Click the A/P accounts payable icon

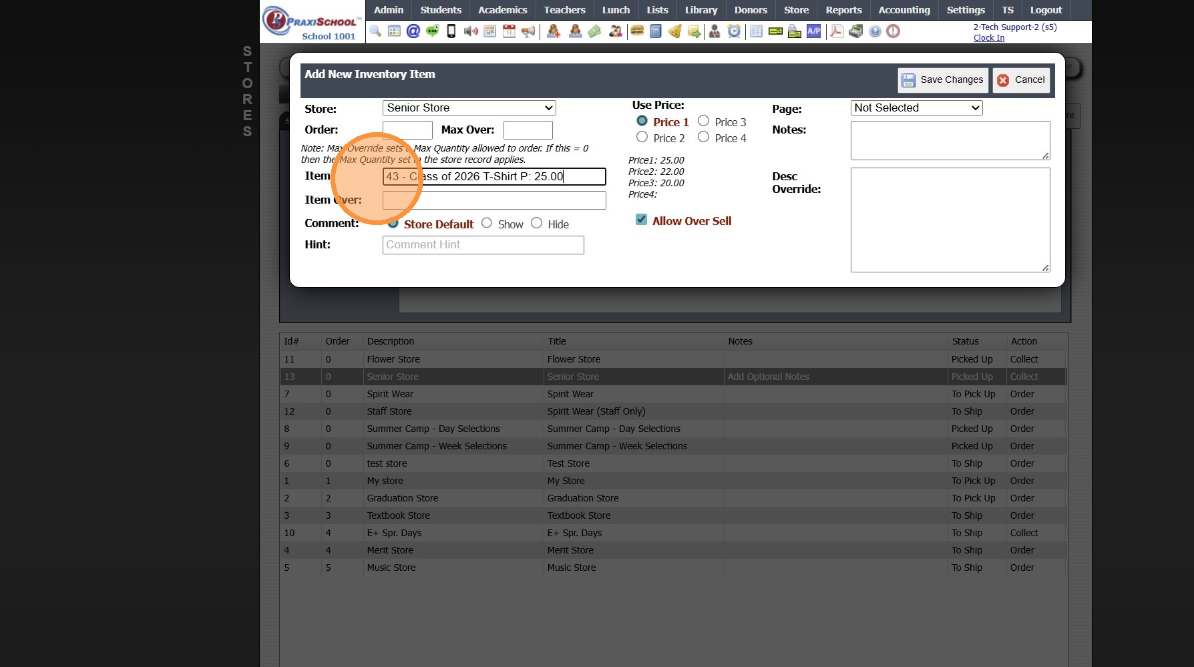814,31
